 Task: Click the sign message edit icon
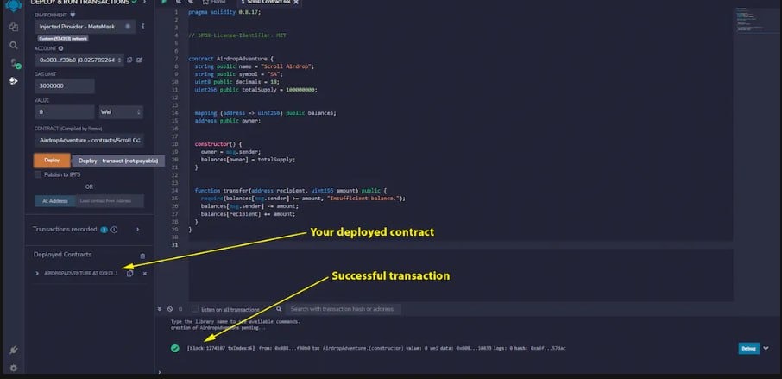[140, 60]
